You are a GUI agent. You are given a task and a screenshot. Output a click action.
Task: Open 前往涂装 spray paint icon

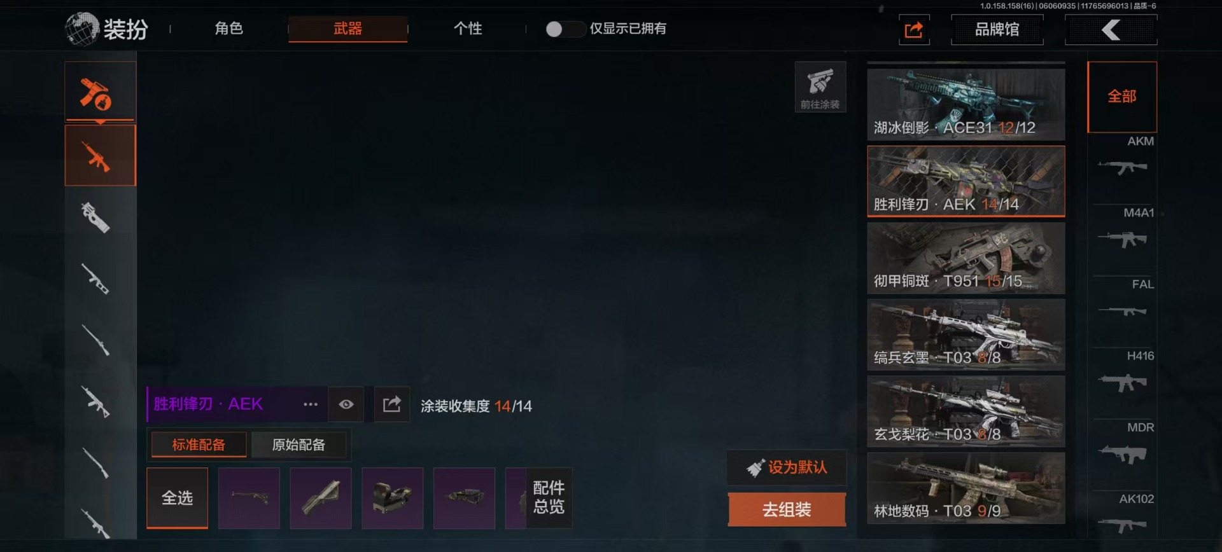tap(820, 87)
